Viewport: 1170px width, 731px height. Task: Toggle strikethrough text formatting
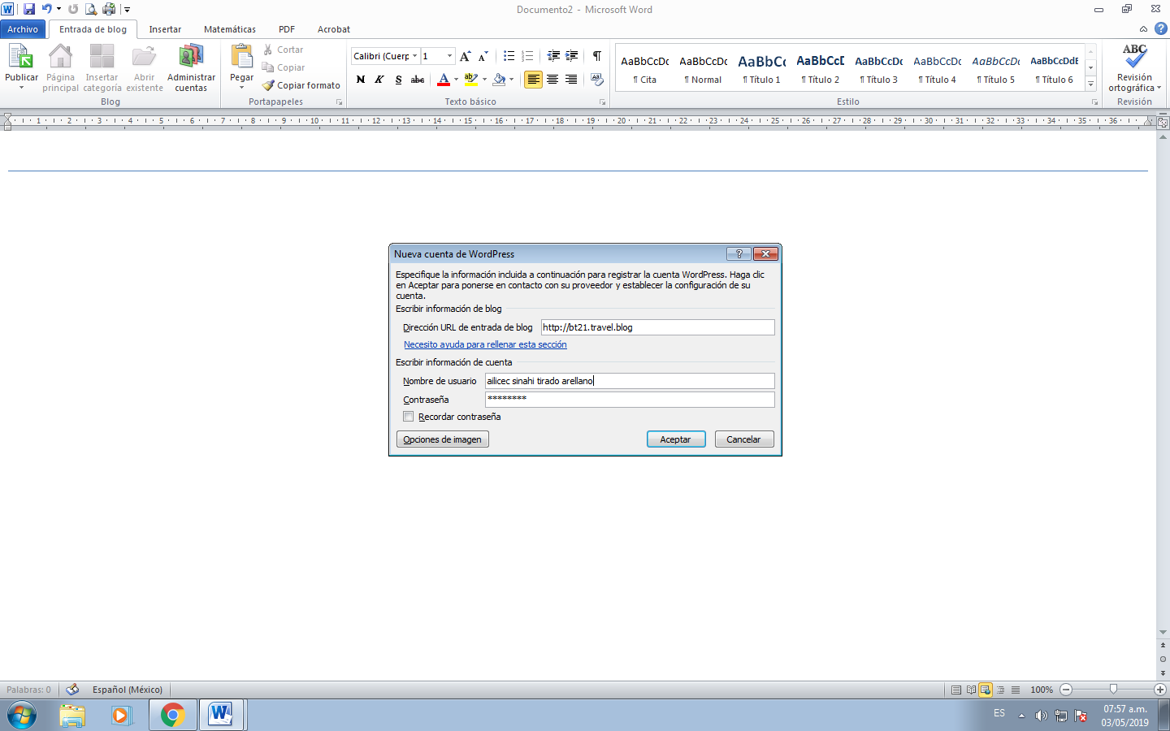tap(418, 80)
